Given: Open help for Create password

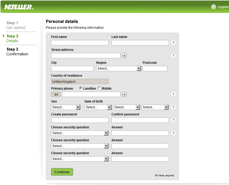Looking at the screenshot, I should click(173, 120).
